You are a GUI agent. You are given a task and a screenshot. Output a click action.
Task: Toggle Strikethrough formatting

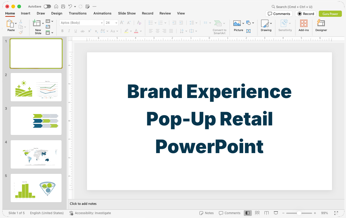(83, 31)
